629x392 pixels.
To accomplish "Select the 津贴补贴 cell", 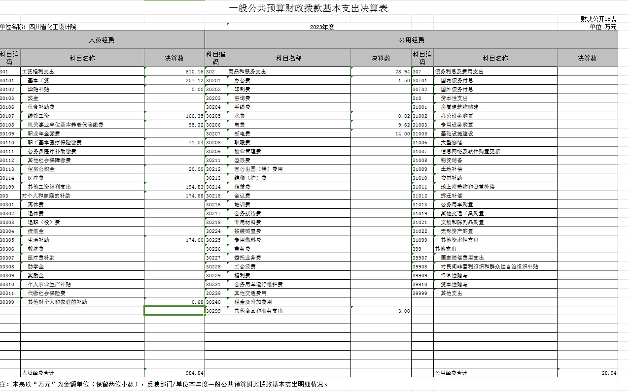I will click(82, 89).
